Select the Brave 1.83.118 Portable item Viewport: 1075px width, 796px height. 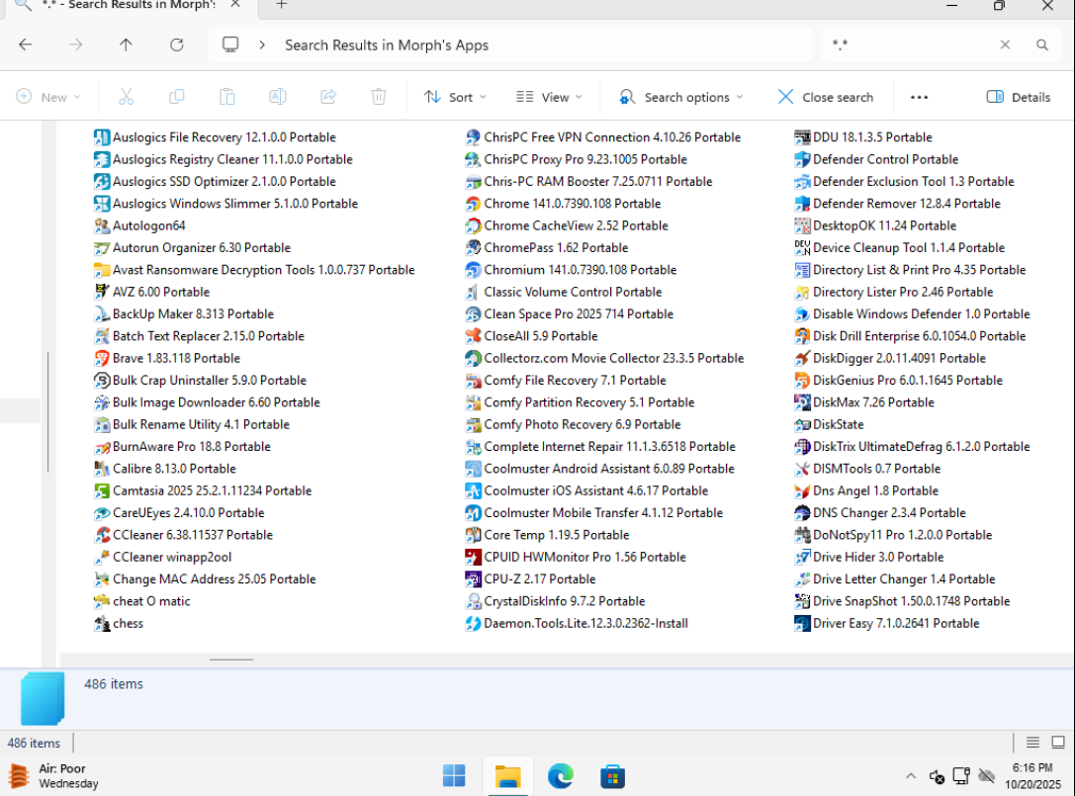(x=176, y=358)
